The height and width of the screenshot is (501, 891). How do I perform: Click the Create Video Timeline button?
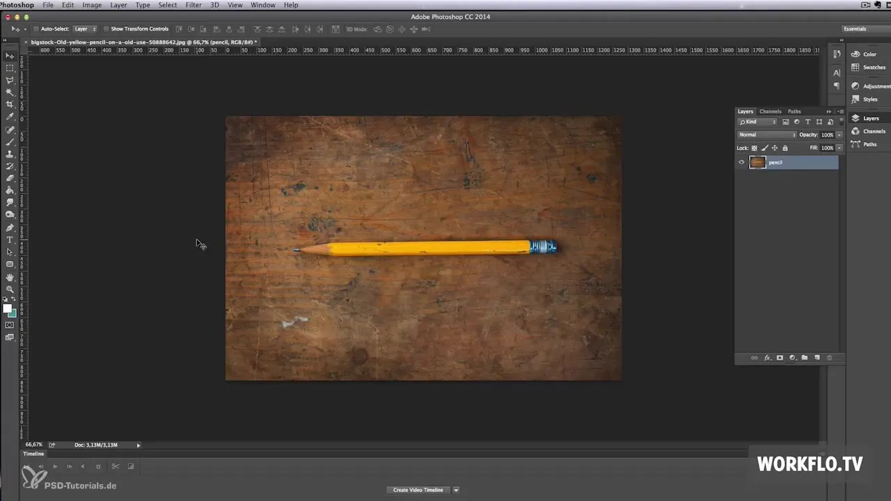(x=418, y=490)
